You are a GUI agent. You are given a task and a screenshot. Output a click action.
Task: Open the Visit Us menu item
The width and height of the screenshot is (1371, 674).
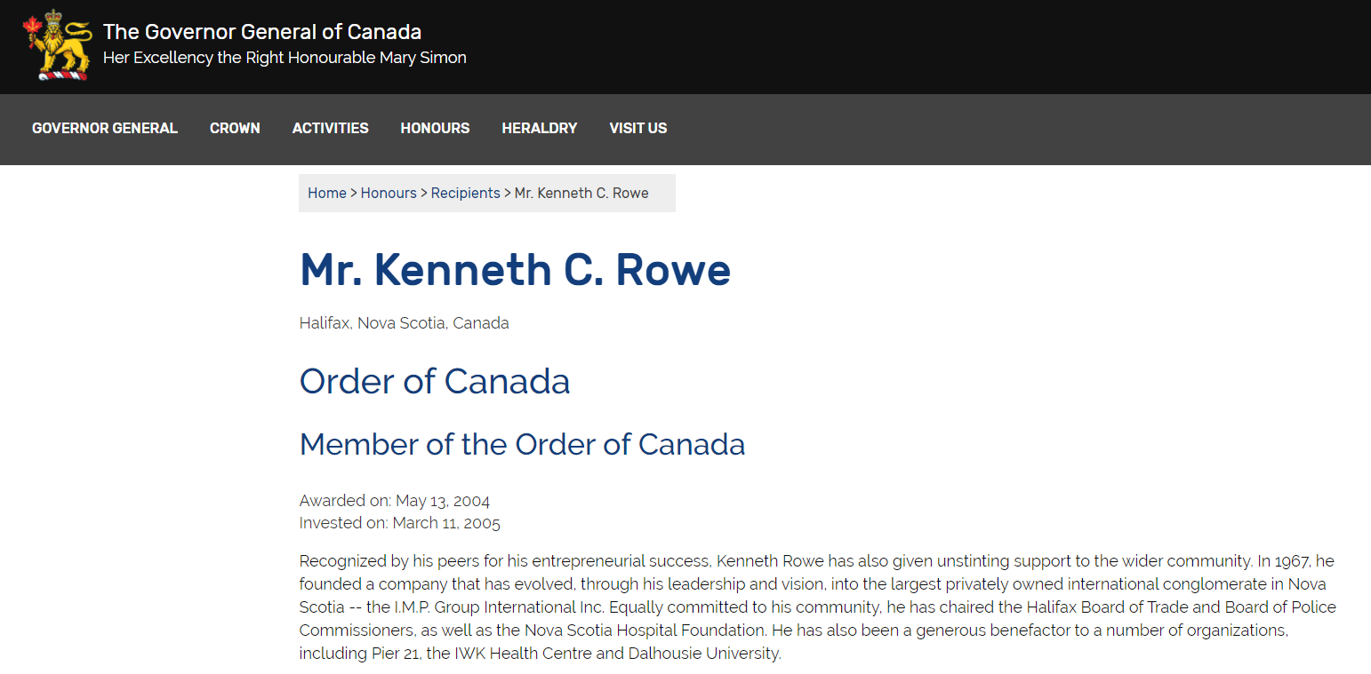coord(638,128)
